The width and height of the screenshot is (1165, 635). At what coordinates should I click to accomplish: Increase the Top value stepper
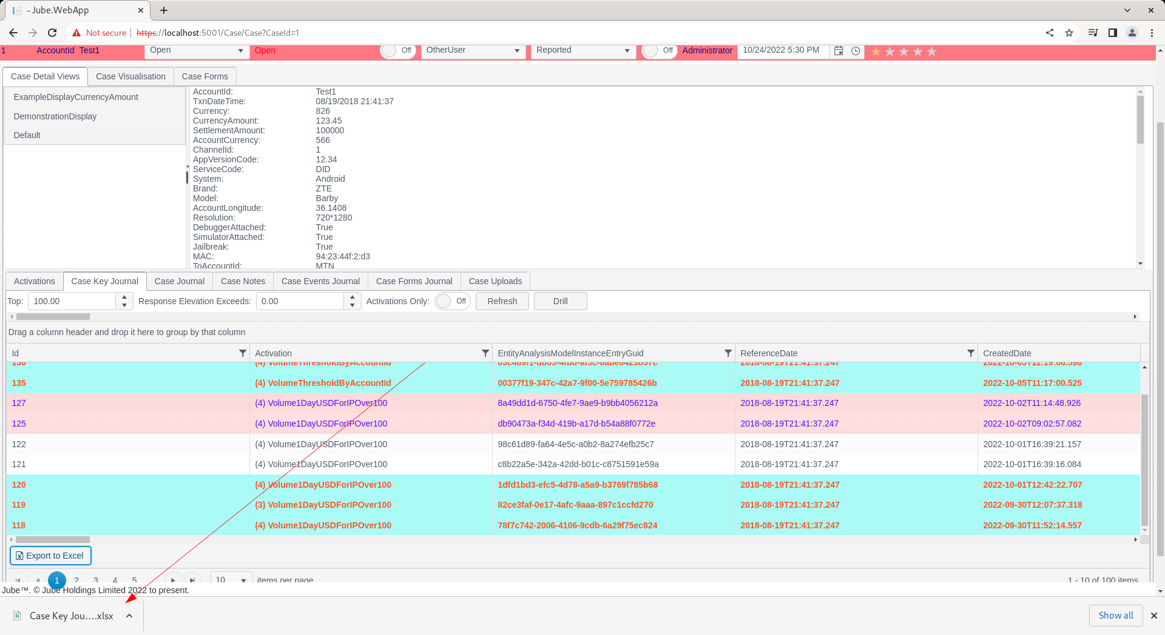tap(124, 297)
